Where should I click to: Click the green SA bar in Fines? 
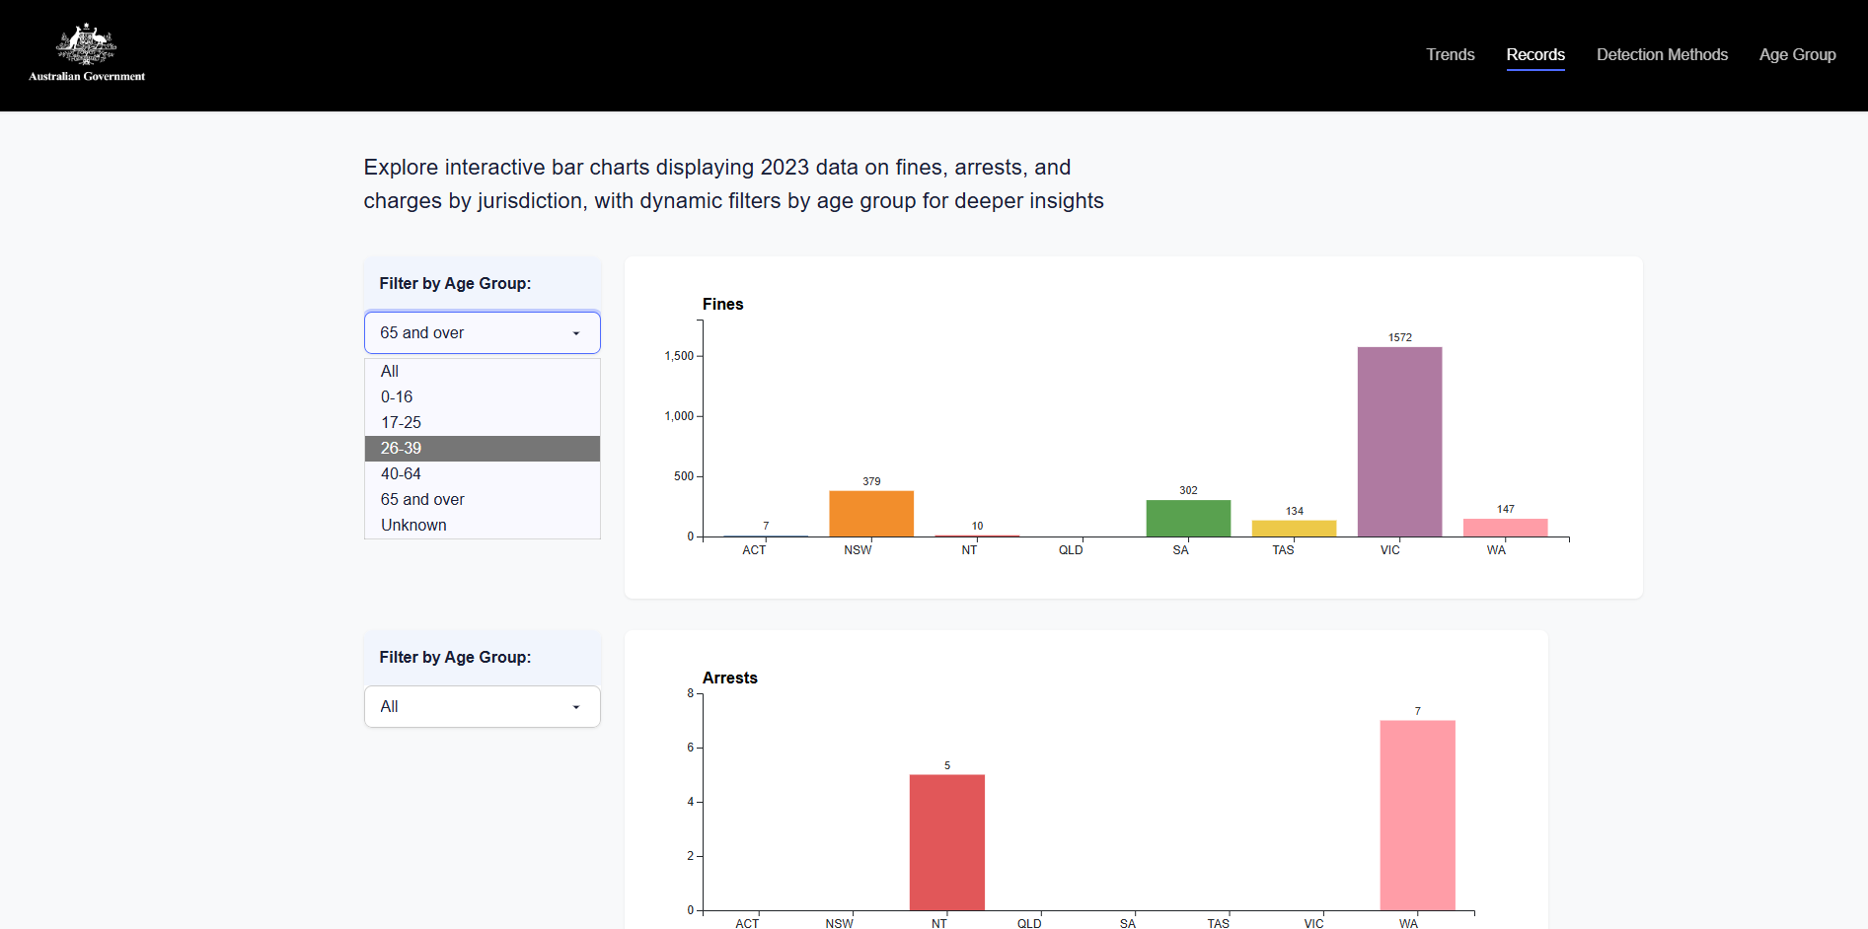pos(1188,519)
